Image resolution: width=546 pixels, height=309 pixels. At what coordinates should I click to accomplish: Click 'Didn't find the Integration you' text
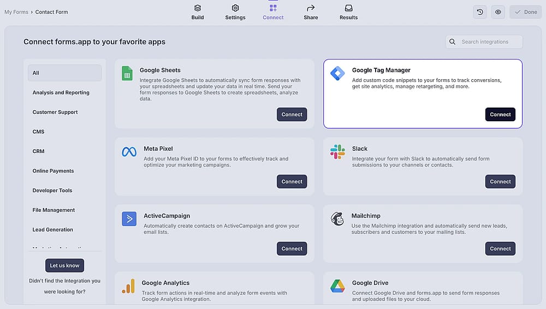coord(64,281)
